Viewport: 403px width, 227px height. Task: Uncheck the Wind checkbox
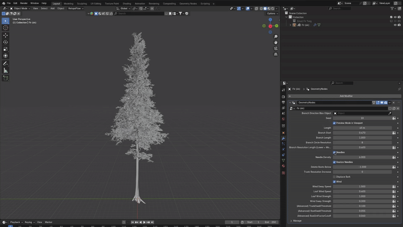334,182
